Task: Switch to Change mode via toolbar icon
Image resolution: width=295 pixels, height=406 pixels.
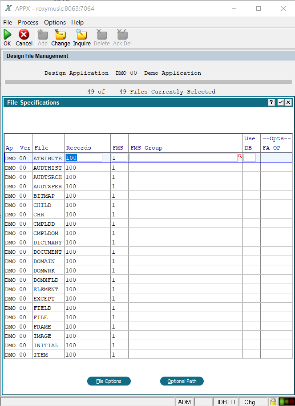Action: click(61, 34)
